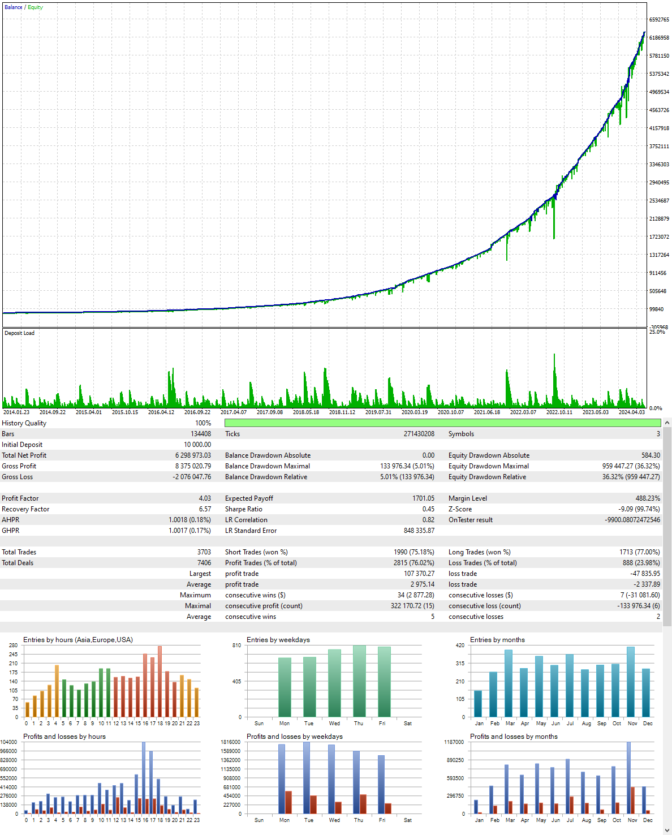Click 'Profits and losses by weekdays' chart title
The width and height of the screenshot is (672, 835).
[x=295, y=737]
